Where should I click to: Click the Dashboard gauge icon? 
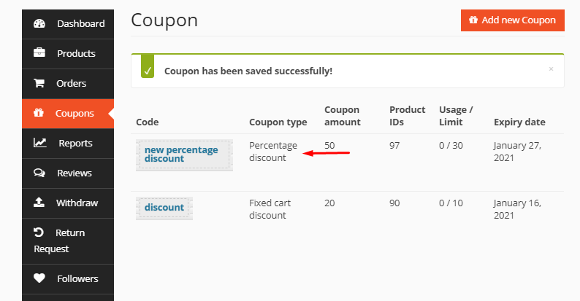[x=39, y=24]
